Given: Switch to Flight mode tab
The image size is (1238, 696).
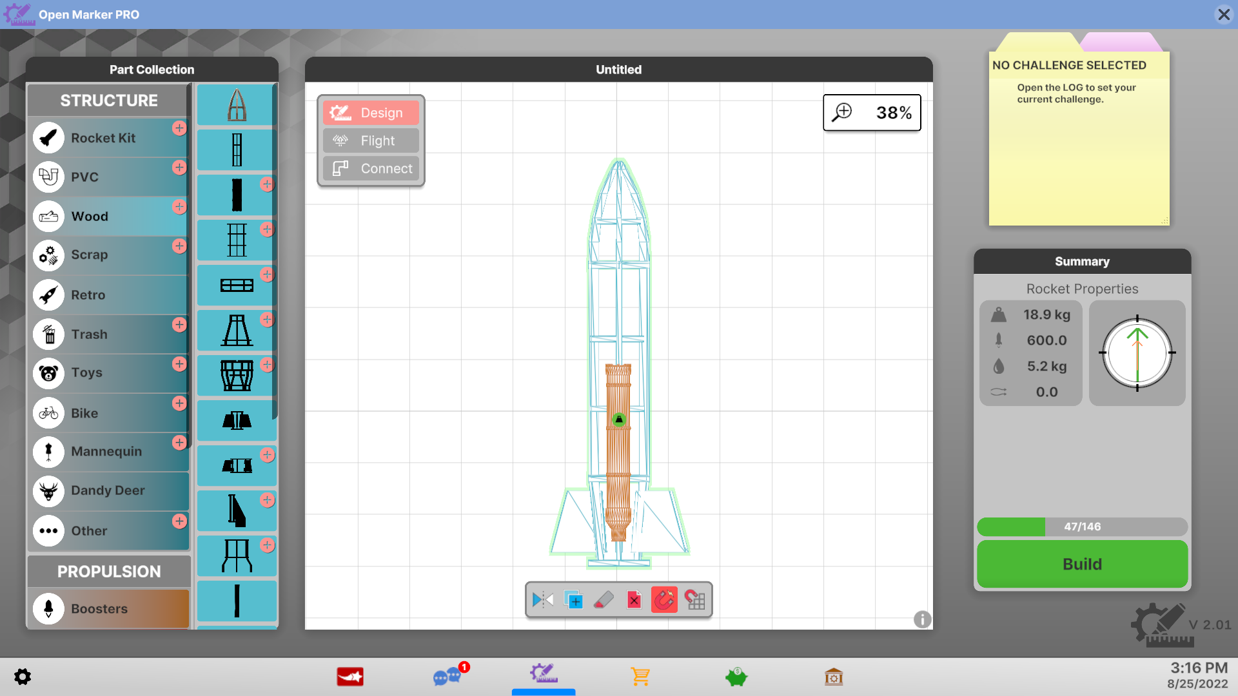Looking at the screenshot, I should point(371,140).
